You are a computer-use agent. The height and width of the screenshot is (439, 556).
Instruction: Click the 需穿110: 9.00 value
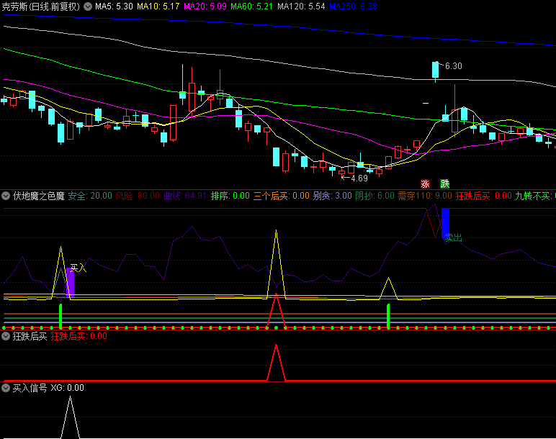click(425, 196)
